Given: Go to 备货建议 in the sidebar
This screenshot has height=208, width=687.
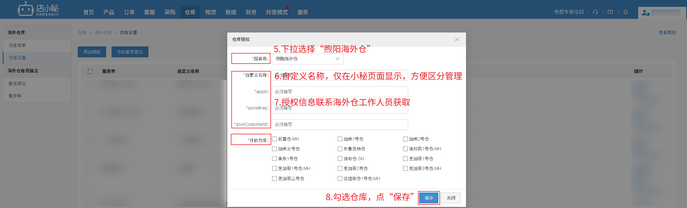Looking at the screenshot, I should pos(17,84).
